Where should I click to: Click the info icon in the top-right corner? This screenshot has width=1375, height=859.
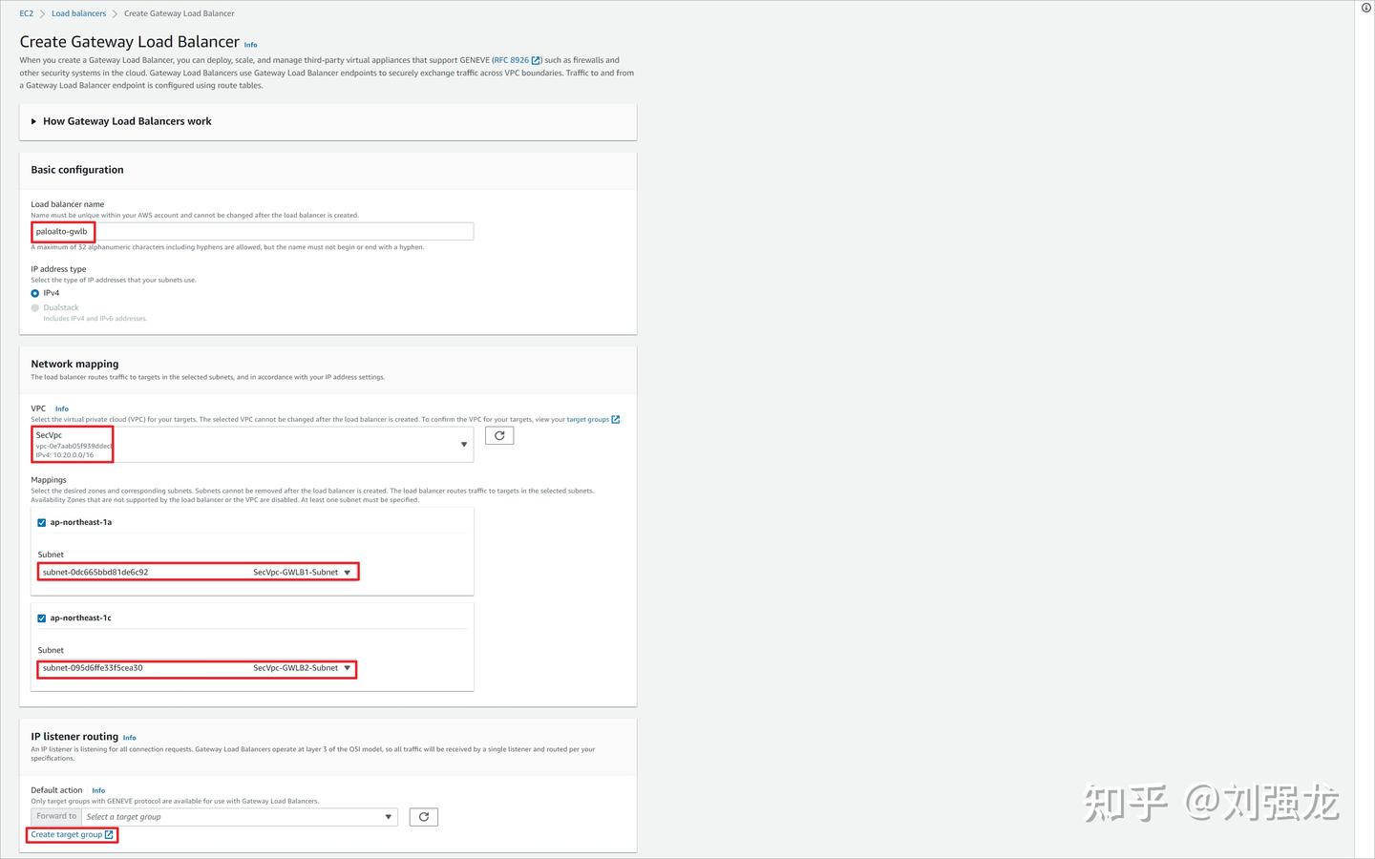click(1365, 8)
